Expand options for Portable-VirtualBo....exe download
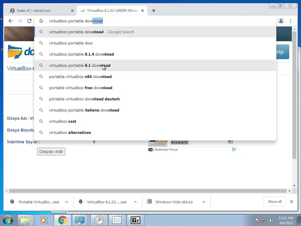 coord(67,202)
